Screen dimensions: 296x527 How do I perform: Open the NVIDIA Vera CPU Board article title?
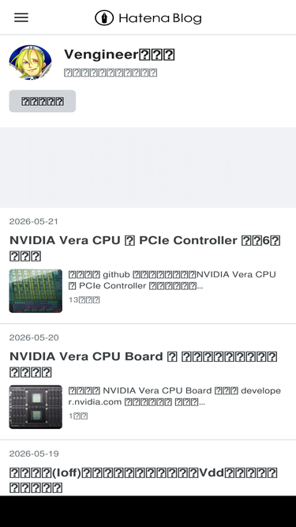pos(144,364)
